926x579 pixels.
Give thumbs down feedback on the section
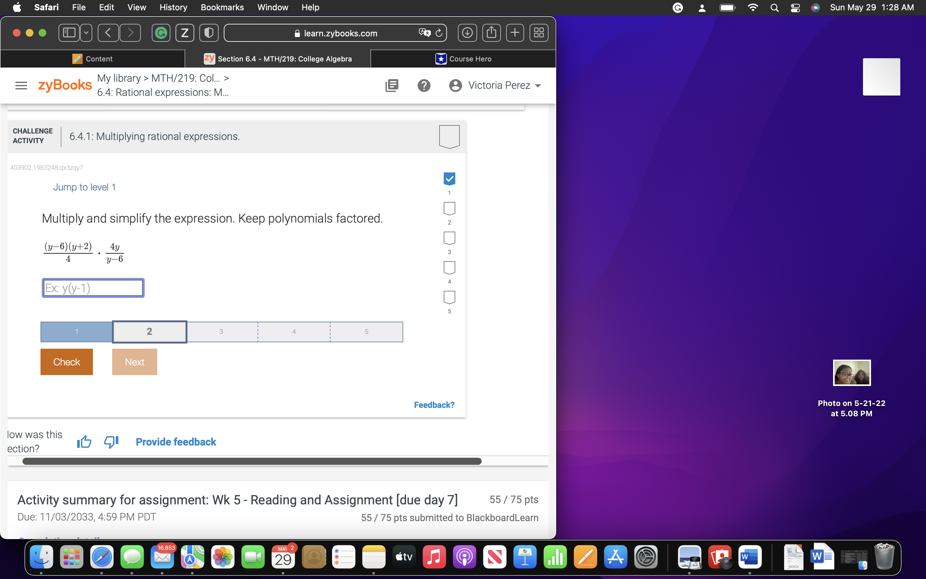pos(111,442)
